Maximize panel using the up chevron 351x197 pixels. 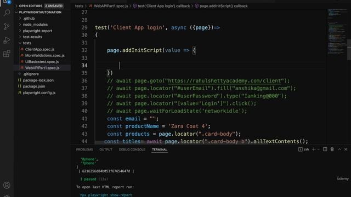(339, 149)
